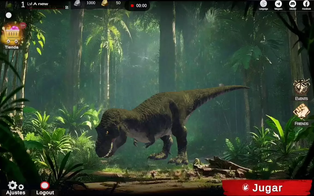Click the gold nugget currency icon
This screenshot has height=196, width=314.
tap(104, 3)
